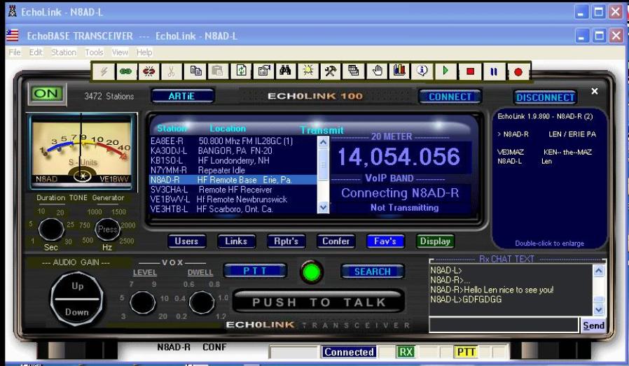Select the Rptr's list tab
This screenshot has width=629, height=366.
[x=286, y=241]
